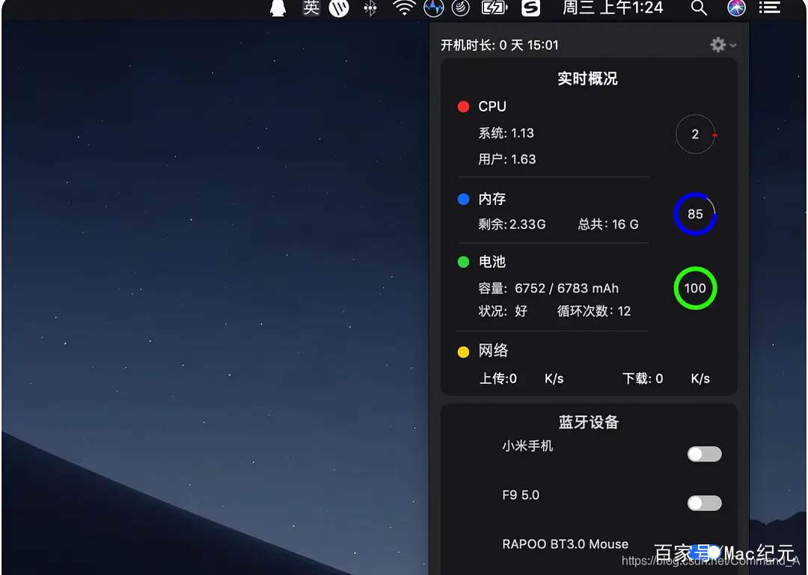Click the 剩余: 2.33G value
This screenshot has width=808, height=575.
tap(512, 224)
